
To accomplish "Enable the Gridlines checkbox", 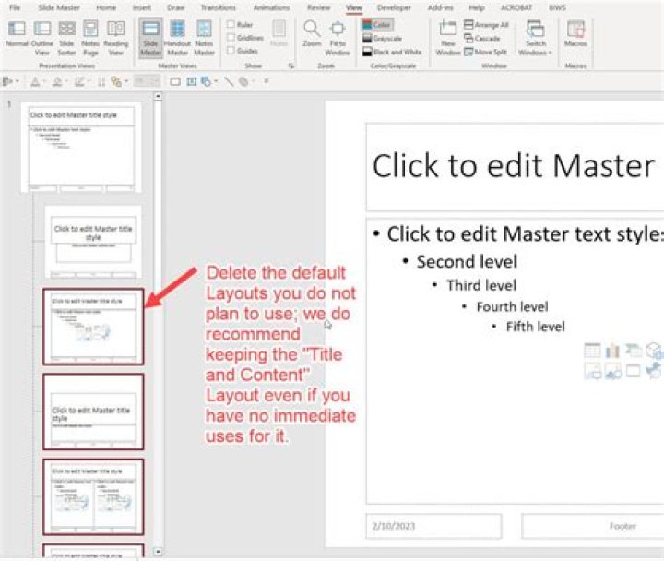I will (231, 38).
